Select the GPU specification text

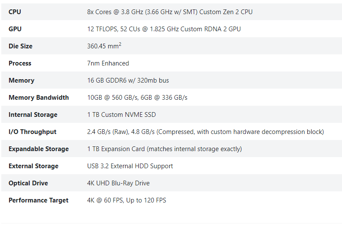pyautogui.click(x=164, y=29)
